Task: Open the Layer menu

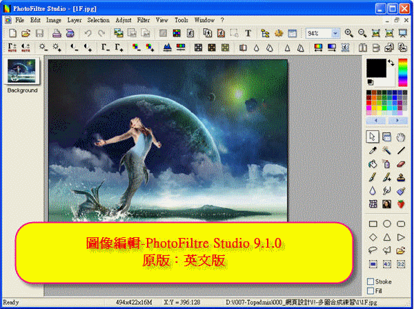Action: 75,20
